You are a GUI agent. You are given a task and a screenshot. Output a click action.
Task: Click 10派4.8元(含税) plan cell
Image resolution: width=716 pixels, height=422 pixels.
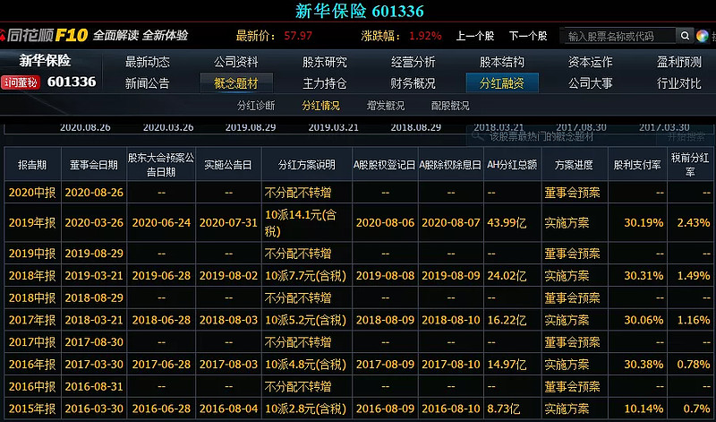306,365
